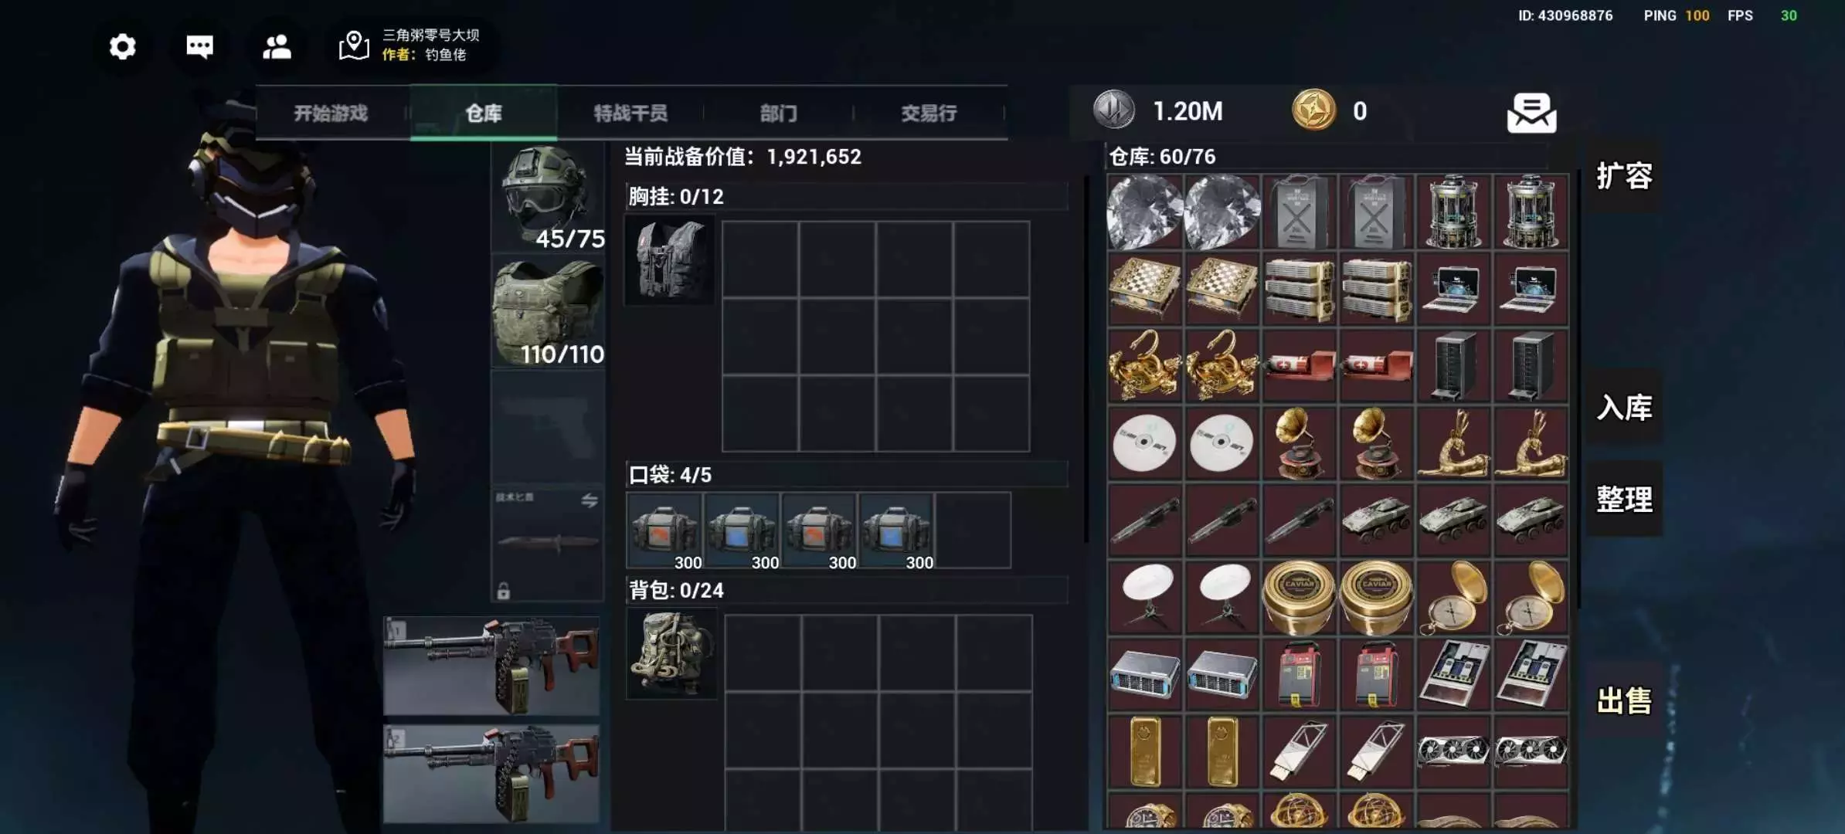The width and height of the screenshot is (1845, 834).
Task: Select the first machine gun weapon slot
Action: coord(492,666)
